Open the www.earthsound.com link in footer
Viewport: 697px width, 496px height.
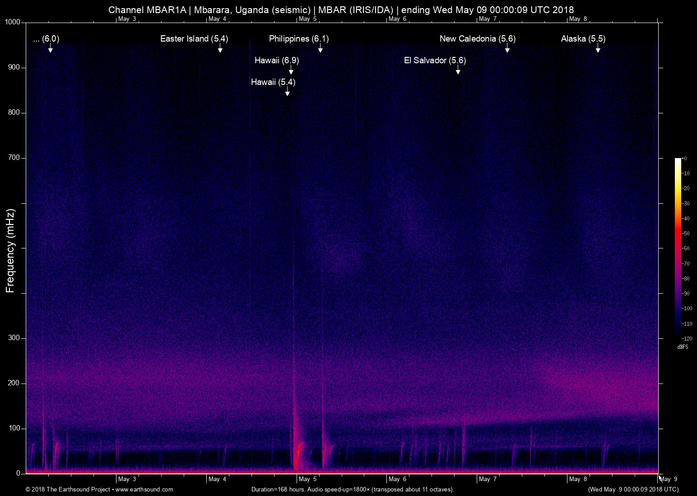click(144, 489)
